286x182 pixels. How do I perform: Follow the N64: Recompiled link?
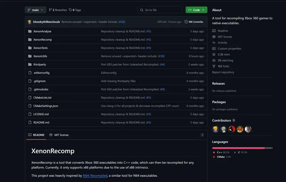pos(95,176)
